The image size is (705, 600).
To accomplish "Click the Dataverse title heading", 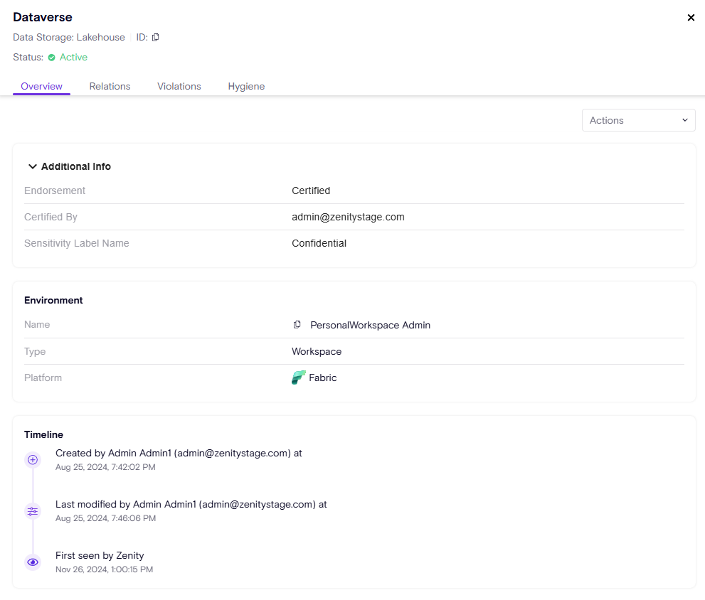I will 43,17.
